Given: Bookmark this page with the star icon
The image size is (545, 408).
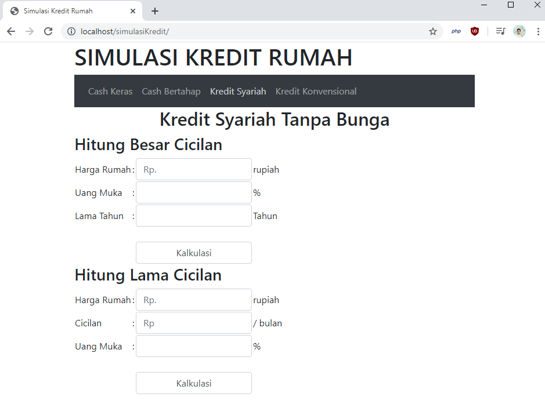Looking at the screenshot, I should click(433, 31).
